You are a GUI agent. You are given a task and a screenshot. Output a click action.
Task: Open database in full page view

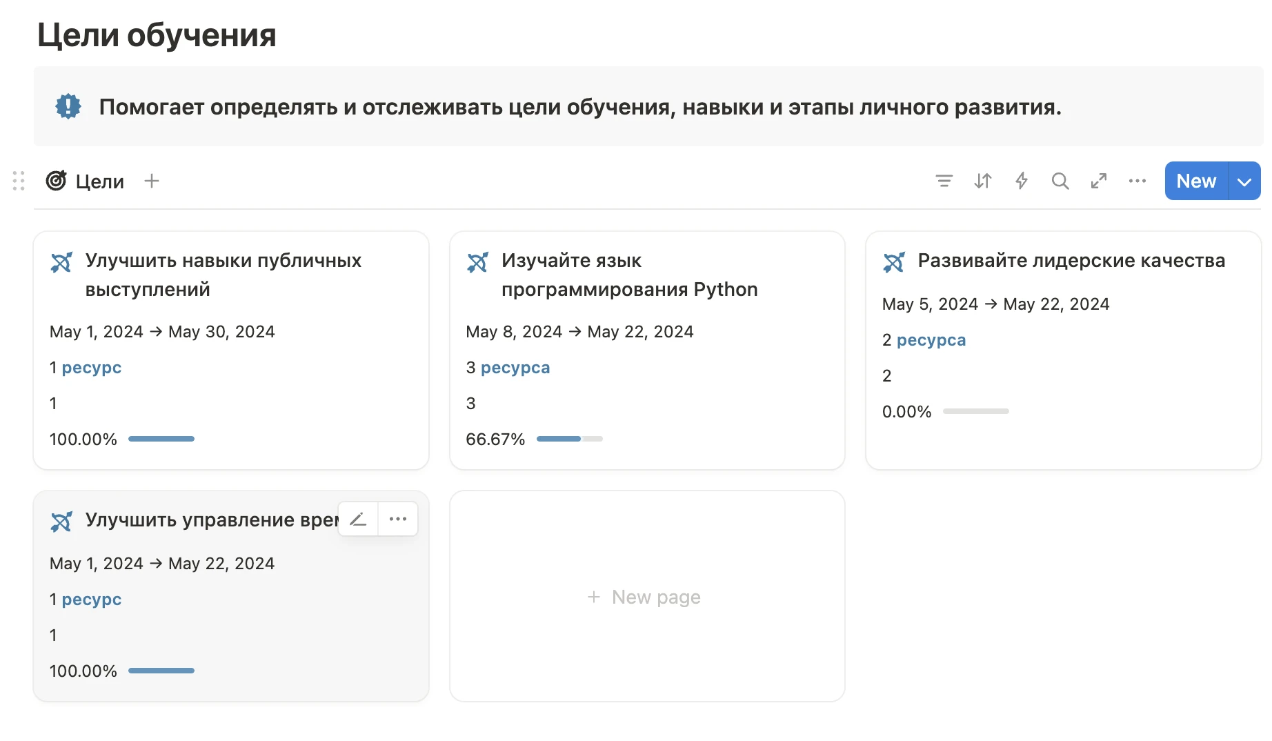click(x=1098, y=181)
